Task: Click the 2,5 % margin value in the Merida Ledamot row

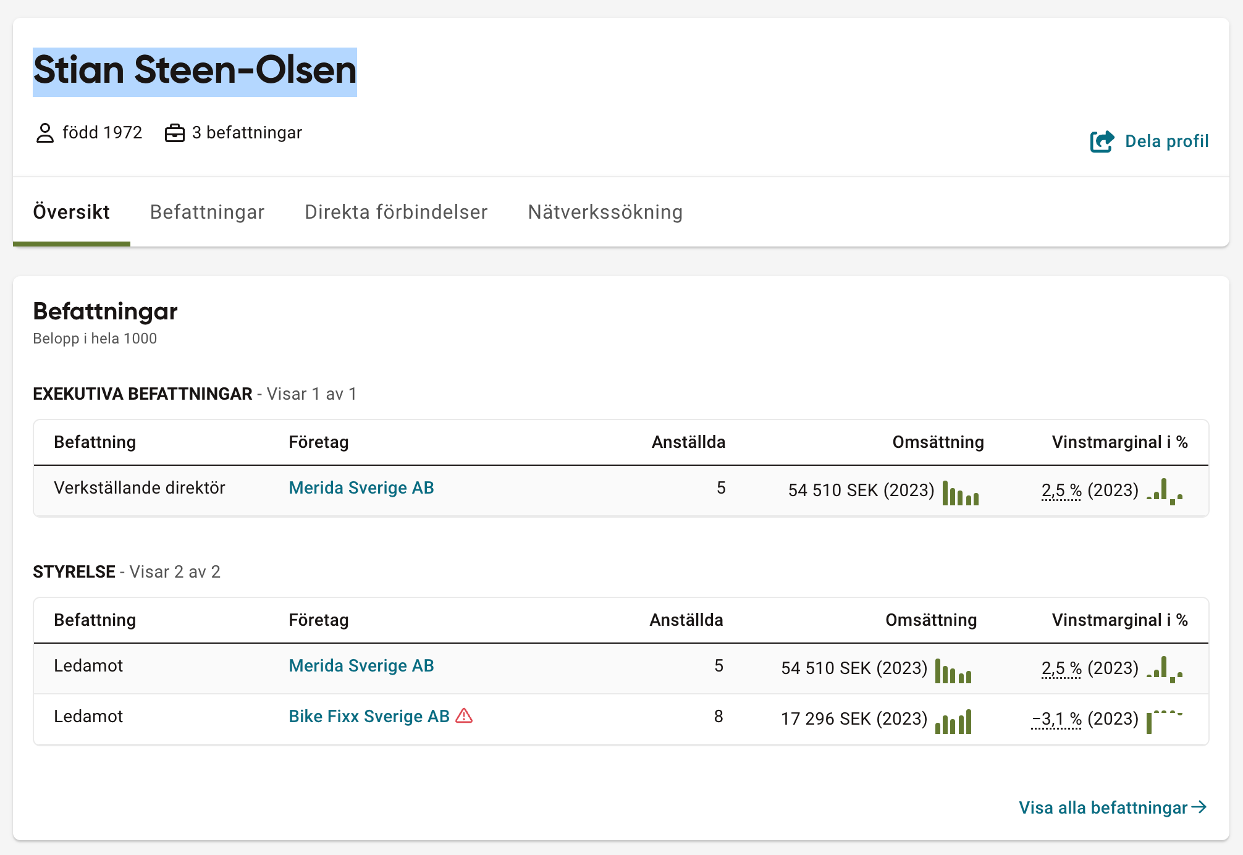Action: point(1061,668)
